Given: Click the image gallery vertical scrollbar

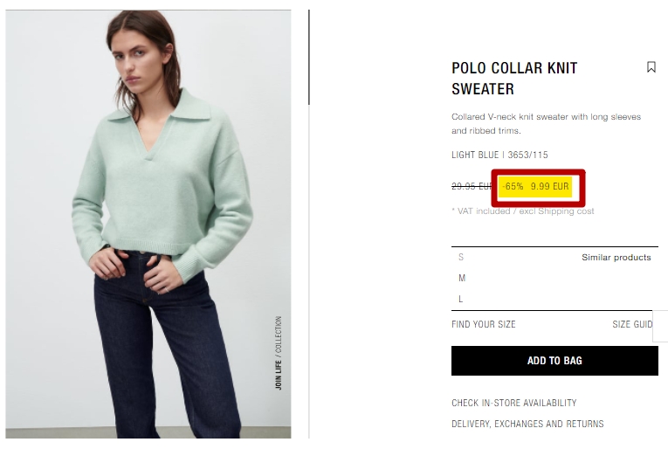Looking at the screenshot, I should pyautogui.click(x=309, y=57).
